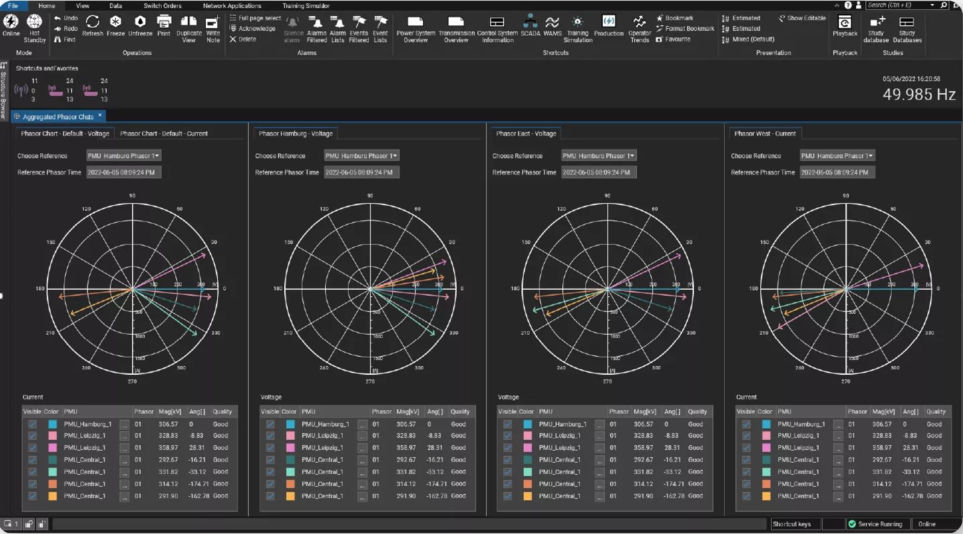This screenshot has width=963, height=534.
Task: Open the Network Applications ribbon tab
Action: [232, 5]
